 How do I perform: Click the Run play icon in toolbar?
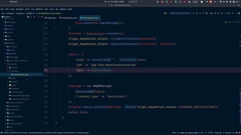click(194, 13)
